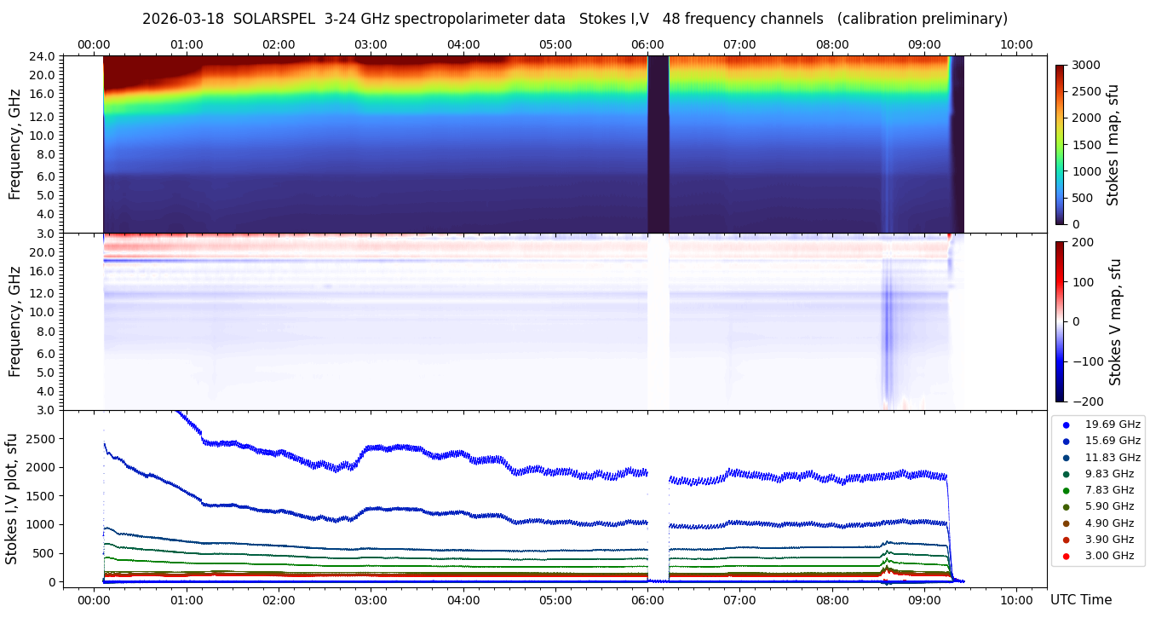This screenshot has width=1150, height=618.
Task: Click the 'UTC Time' axis label
Action: pyautogui.click(x=1080, y=600)
